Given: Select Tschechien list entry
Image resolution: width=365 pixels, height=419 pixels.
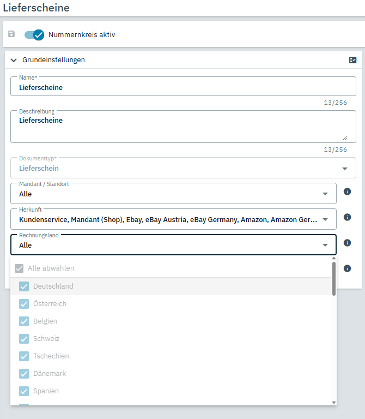Looking at the screenshot, I should click(51, 356).
